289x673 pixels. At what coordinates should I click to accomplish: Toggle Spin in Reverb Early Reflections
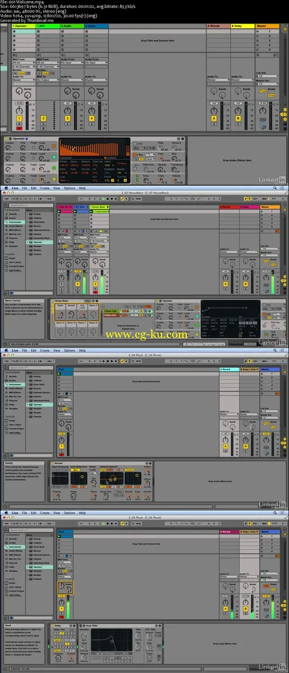[76, 470]
